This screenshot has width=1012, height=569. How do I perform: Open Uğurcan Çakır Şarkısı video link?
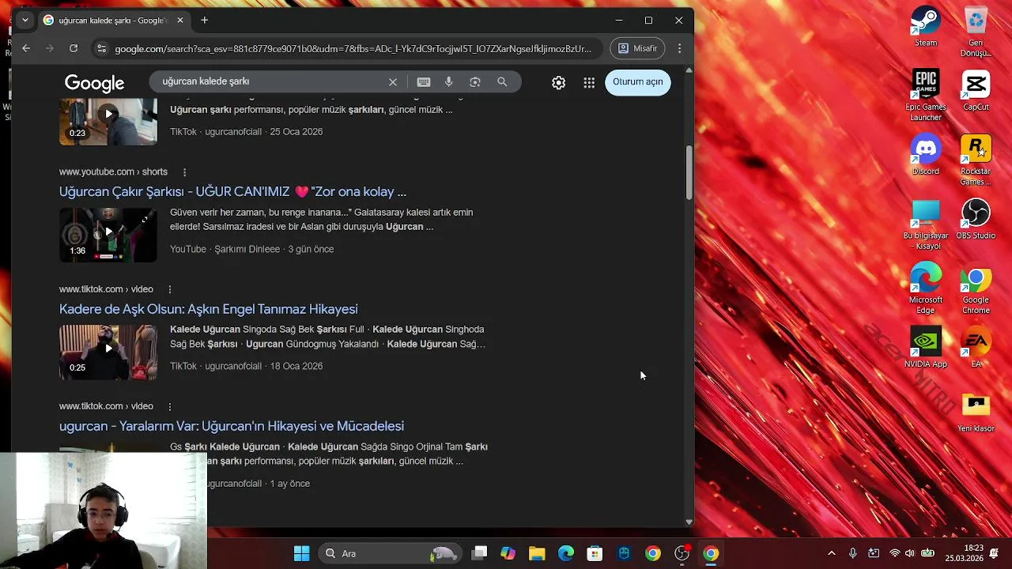232,191
